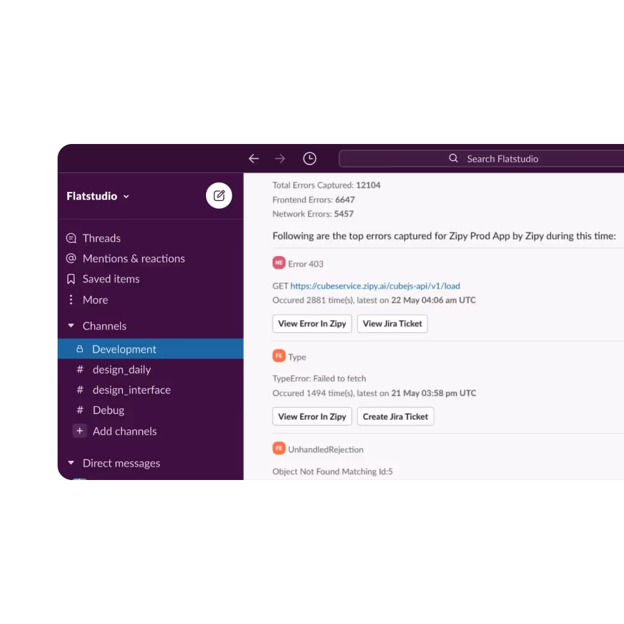Click the 'Error 403' title text
This screenshot has height=624, width=624.
click(x=306, y=264)
